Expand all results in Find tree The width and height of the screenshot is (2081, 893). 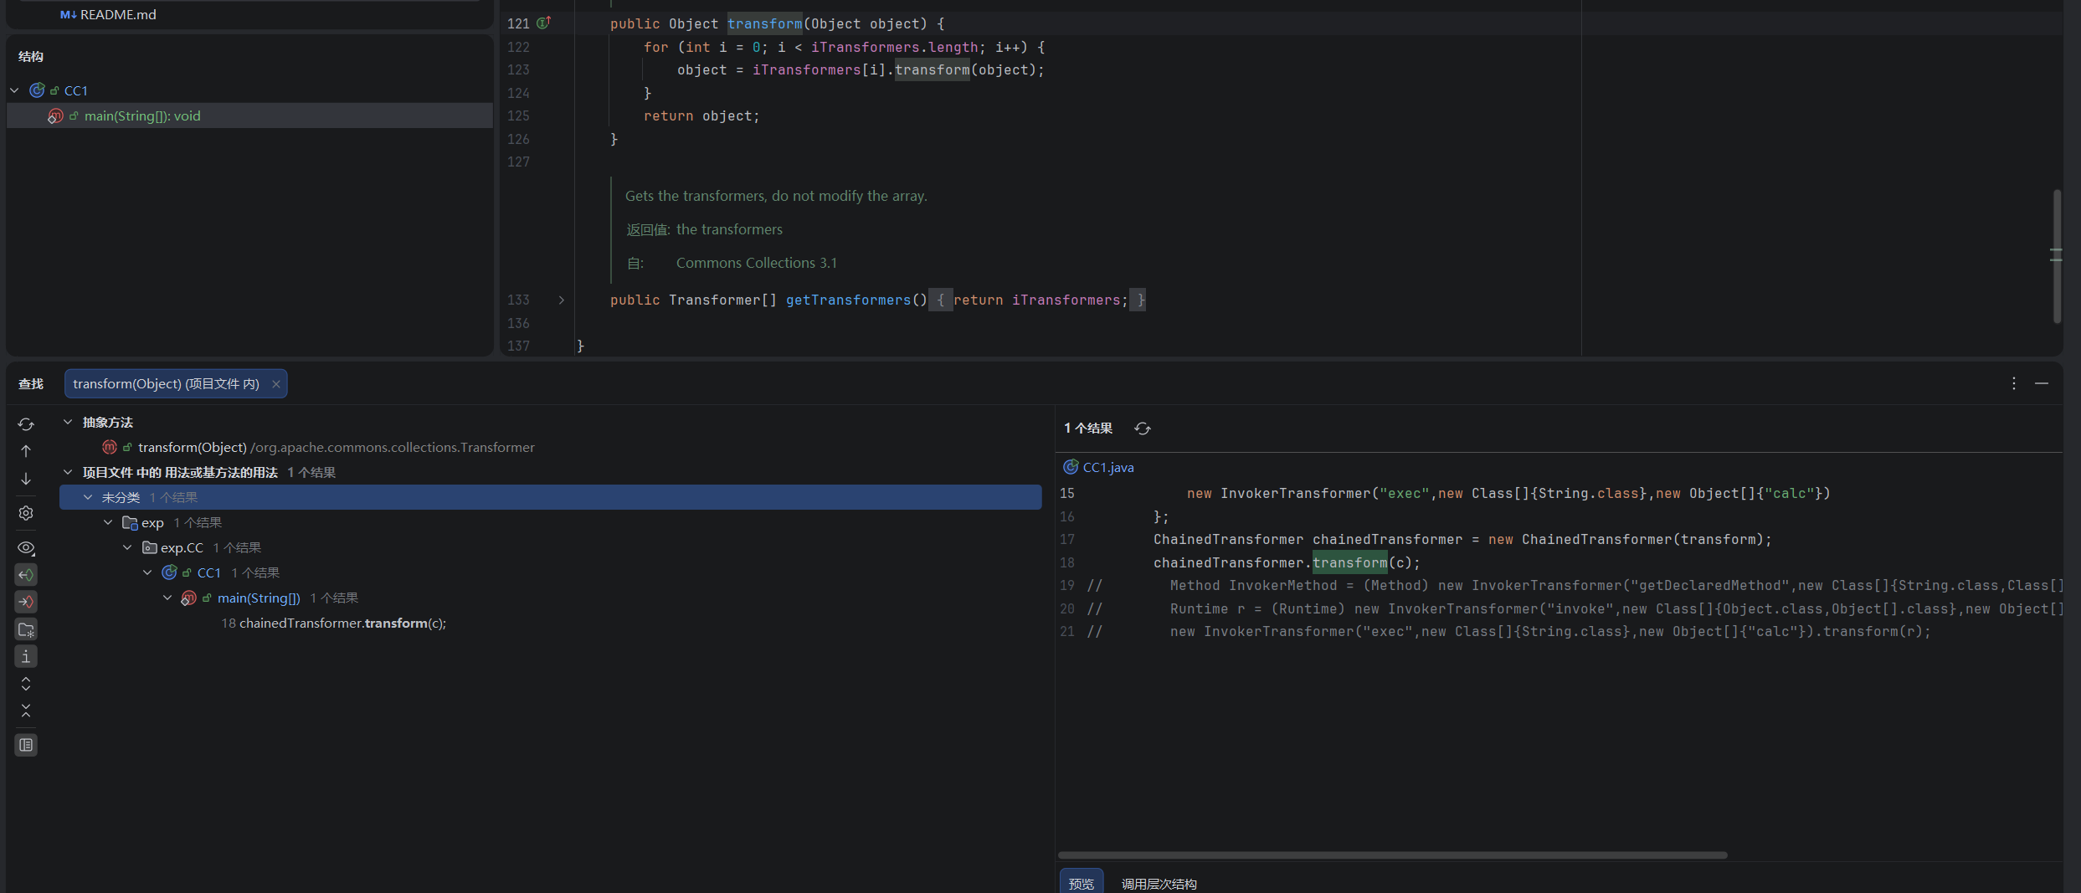(x=26, y=684)
